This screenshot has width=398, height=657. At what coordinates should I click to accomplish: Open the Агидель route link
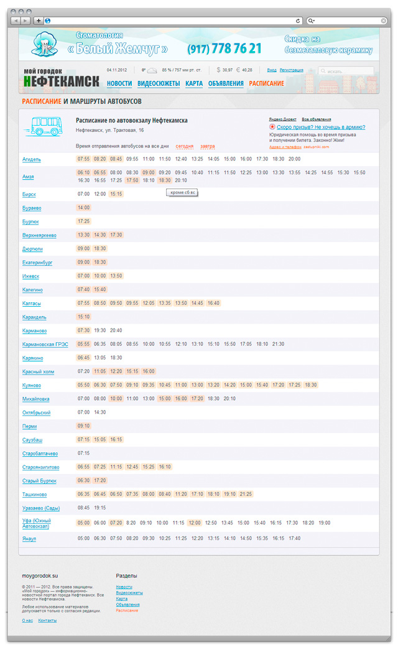32,159
